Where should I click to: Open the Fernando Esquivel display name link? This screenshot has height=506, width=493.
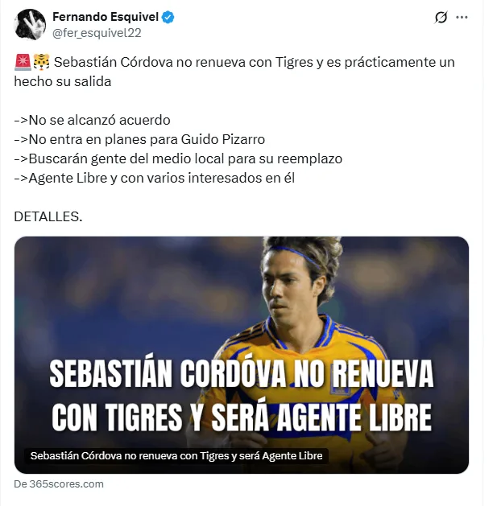106,17
